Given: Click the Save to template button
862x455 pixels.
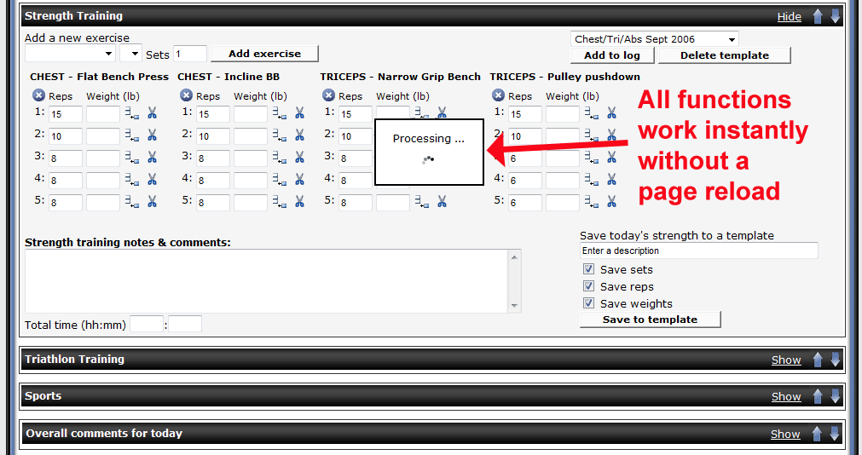Looking at the screenshot, I should tap(650, 320).
